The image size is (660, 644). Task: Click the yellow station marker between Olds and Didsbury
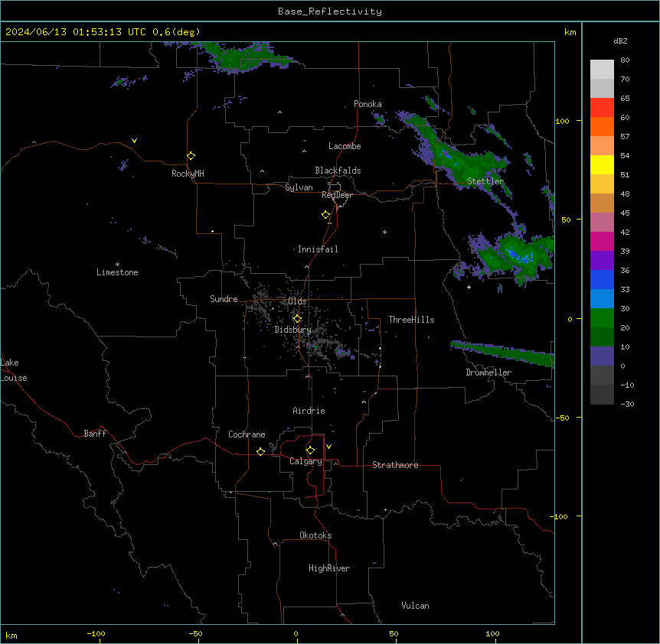click(x=297, y=319)
